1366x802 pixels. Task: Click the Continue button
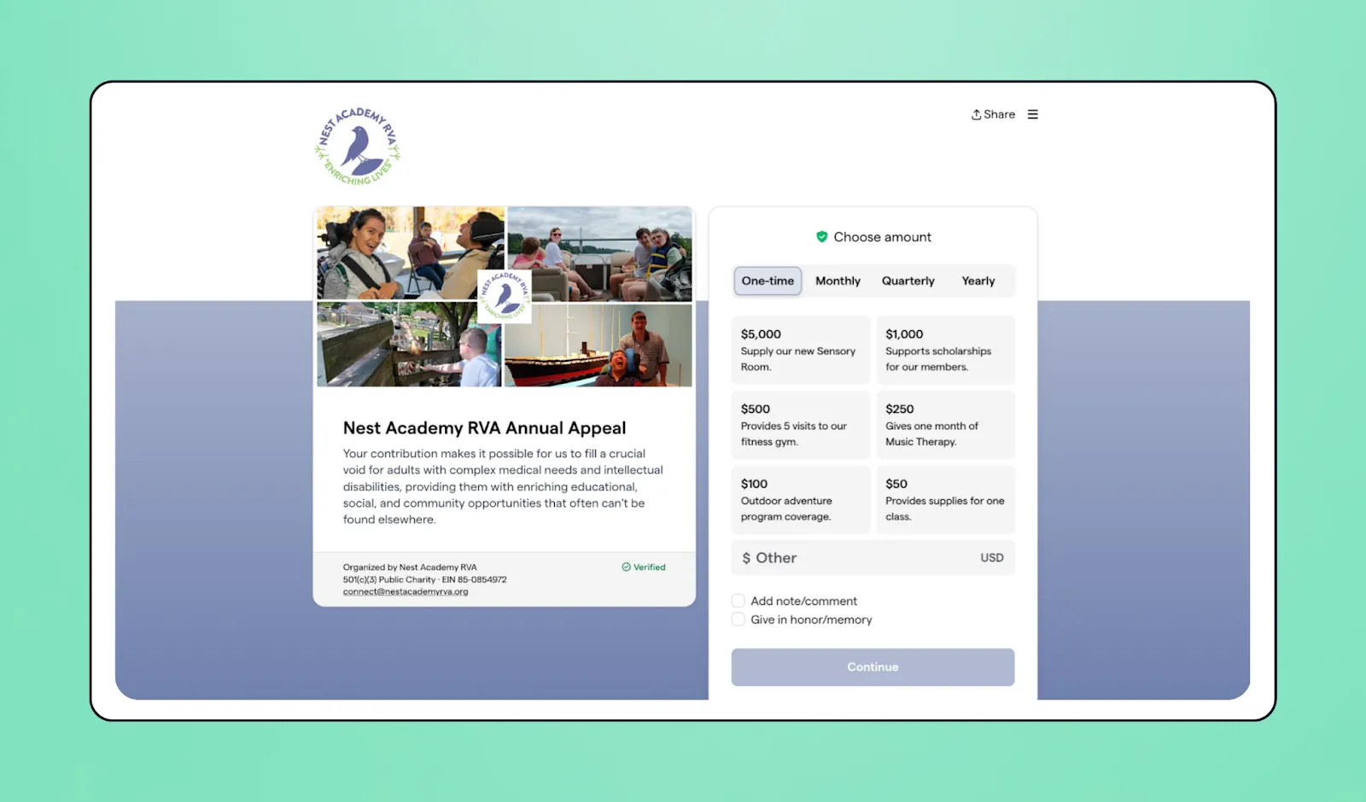click(872, 666)
